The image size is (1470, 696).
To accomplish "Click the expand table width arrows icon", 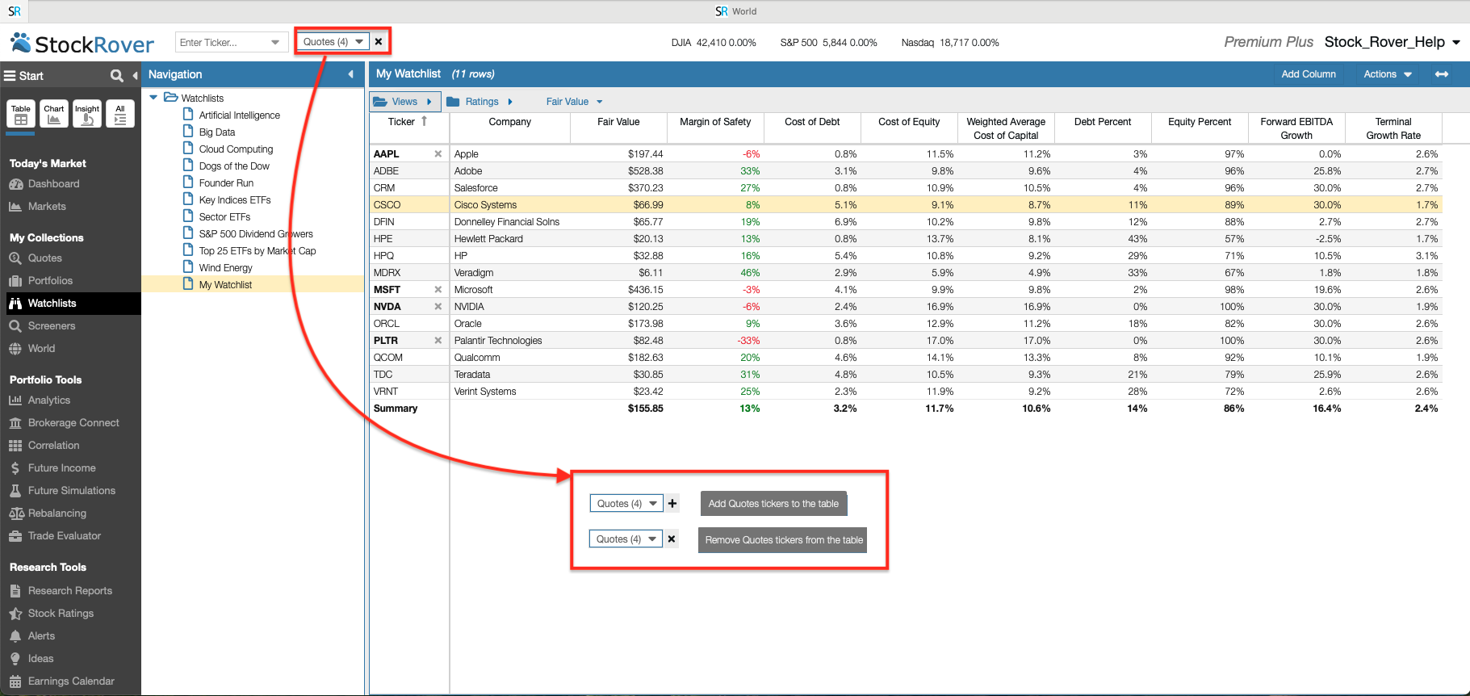I will [1442, 74].
